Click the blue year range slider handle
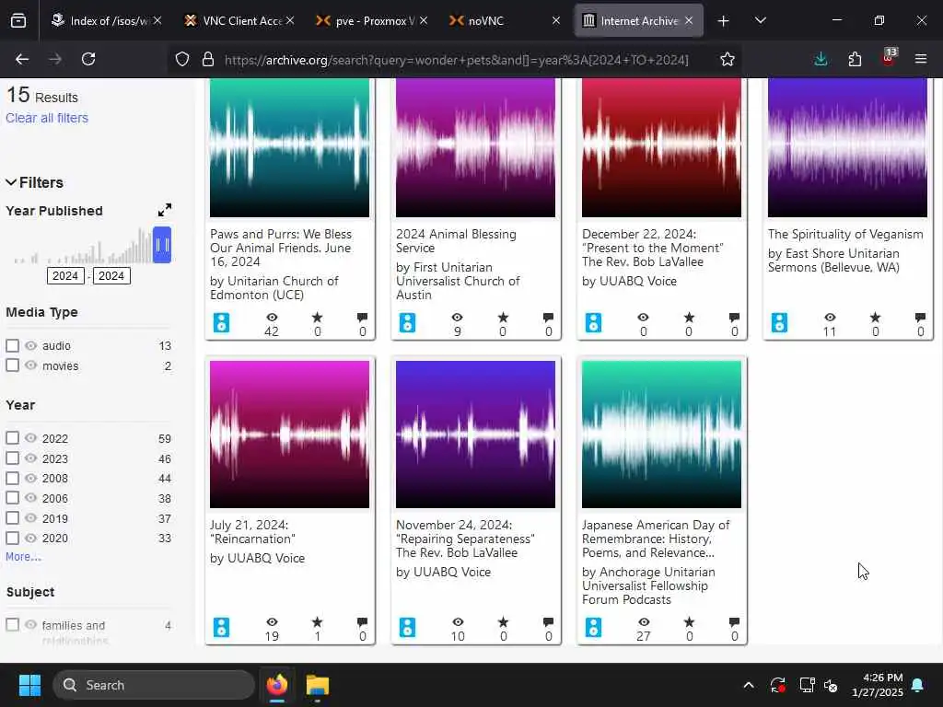The width and height of the screenshot is (943, 707). pyautogui.click(x=162, y=245)
